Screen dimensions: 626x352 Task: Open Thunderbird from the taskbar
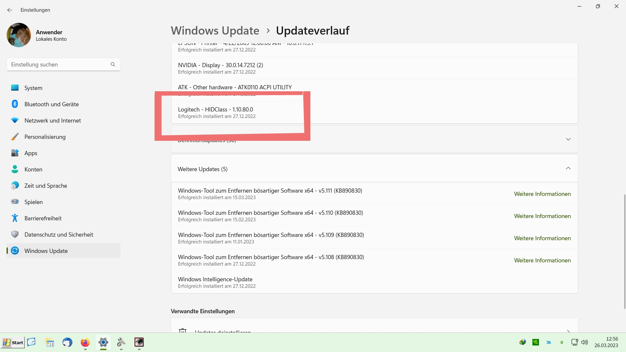tap(67, 342)
